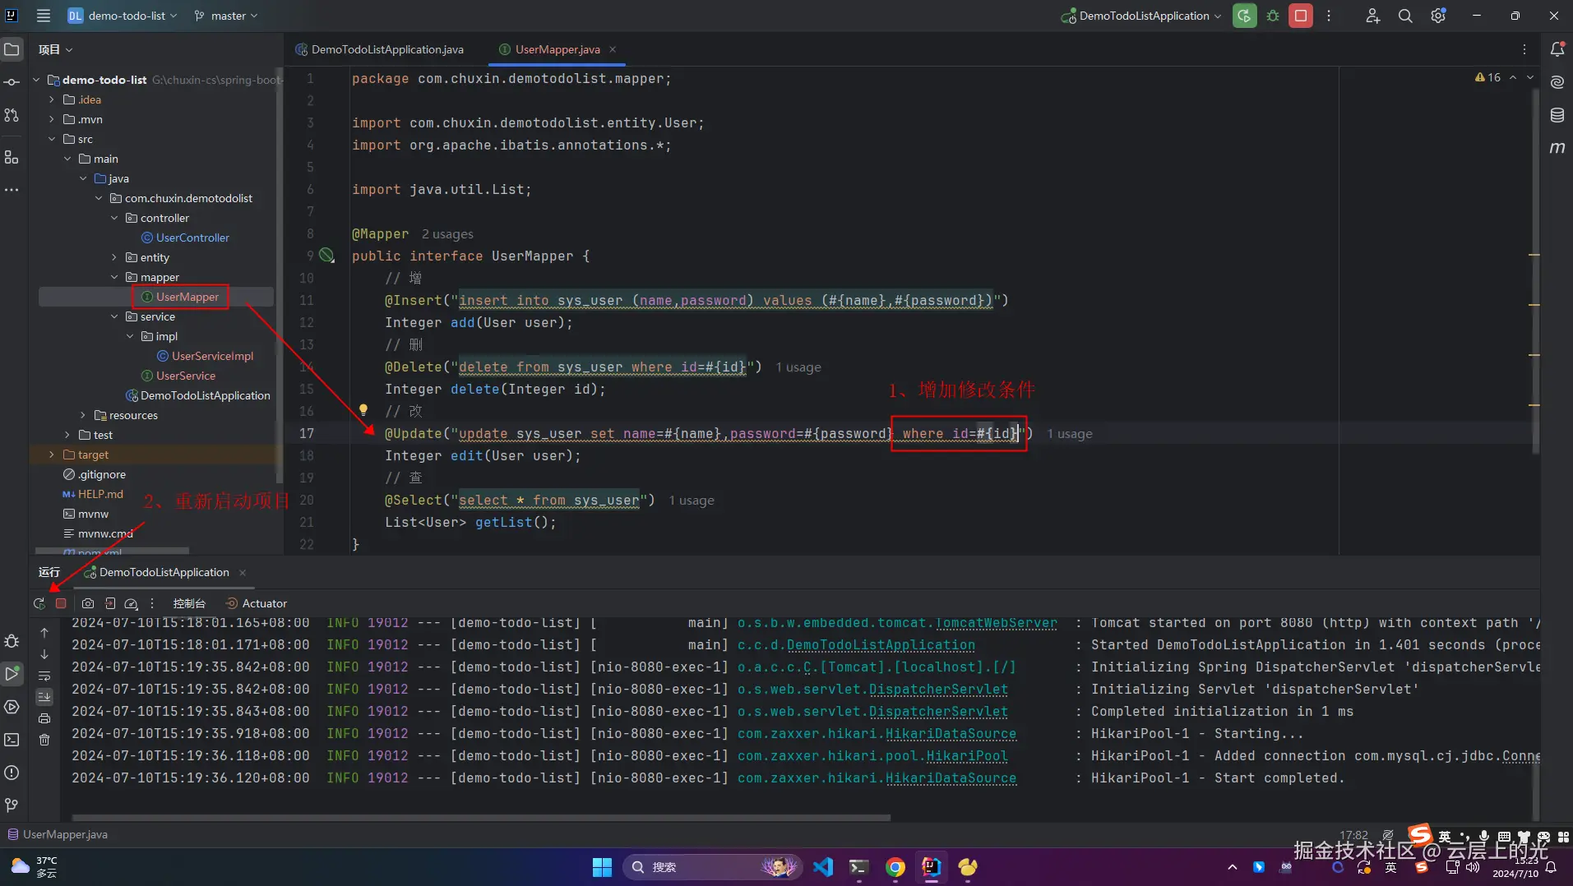Open Search Everywhere magnifier icon
This screenshot has height=886, width=1573.
(1405, 16)
